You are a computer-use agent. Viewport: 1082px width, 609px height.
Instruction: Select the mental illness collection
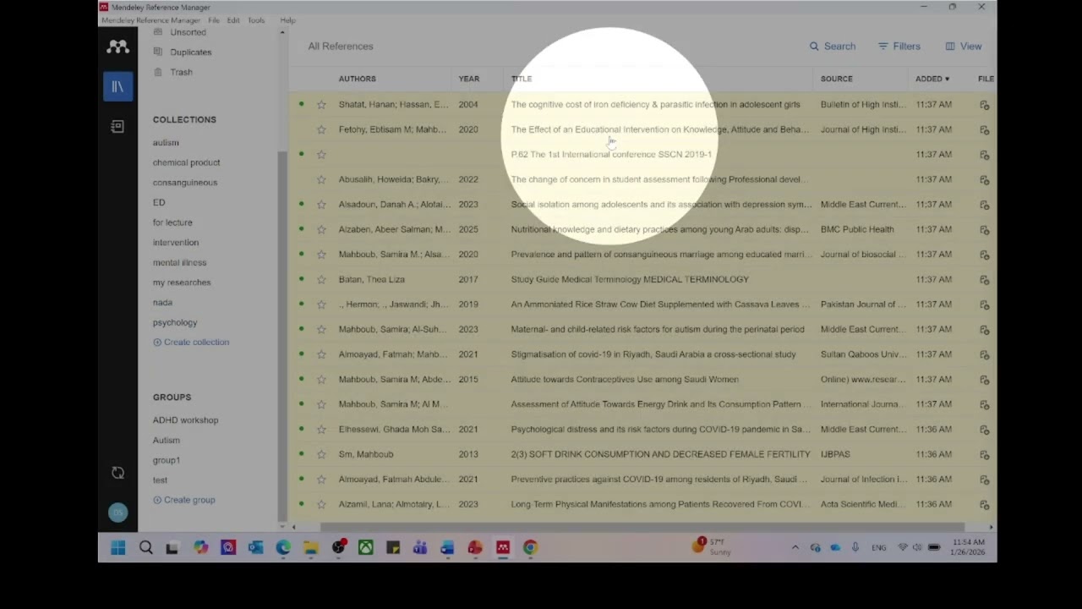point(179,263)
